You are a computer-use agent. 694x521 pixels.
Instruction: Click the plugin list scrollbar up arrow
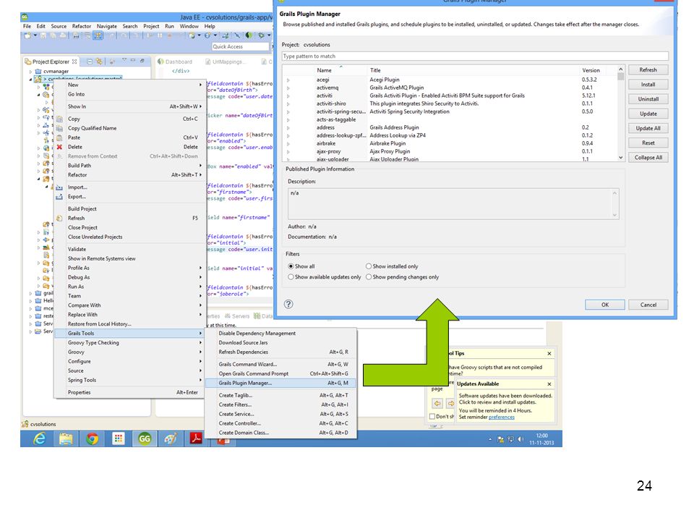620,69
